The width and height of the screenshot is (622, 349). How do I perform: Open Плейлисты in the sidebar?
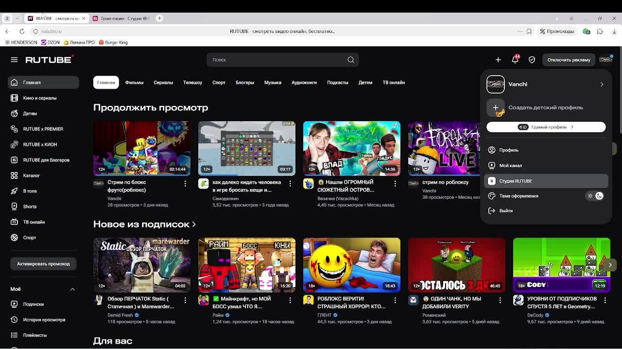pyautogui.click(x=43, y=335)
